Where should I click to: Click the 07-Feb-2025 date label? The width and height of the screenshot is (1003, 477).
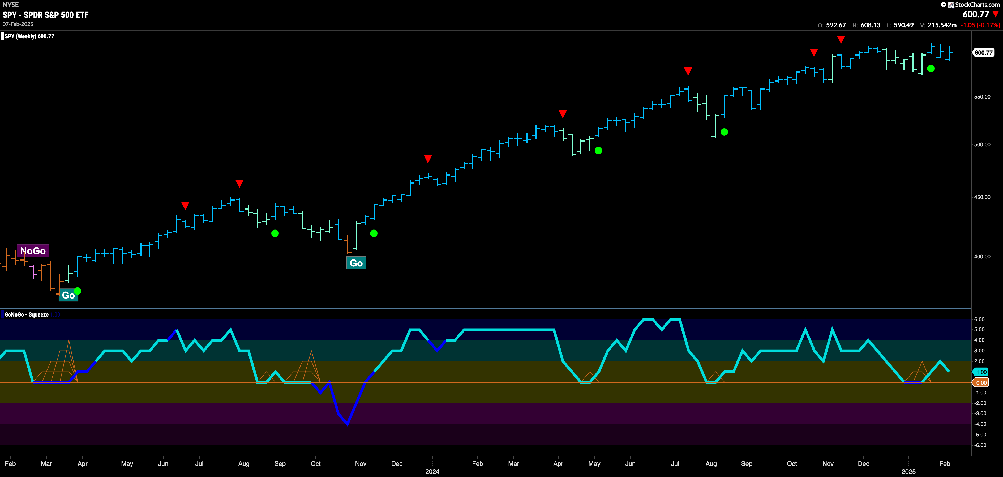pos(18,24)
